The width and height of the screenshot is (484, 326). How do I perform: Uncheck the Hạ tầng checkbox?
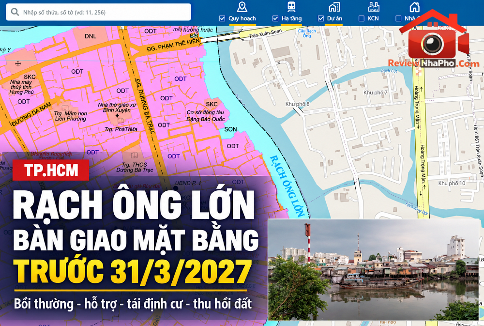click(275, 18)
